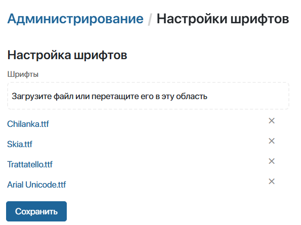Click the Настройка шрифтов section heading
The width and height of the screenshot is (301, 225).
click(x=67, y=55)
